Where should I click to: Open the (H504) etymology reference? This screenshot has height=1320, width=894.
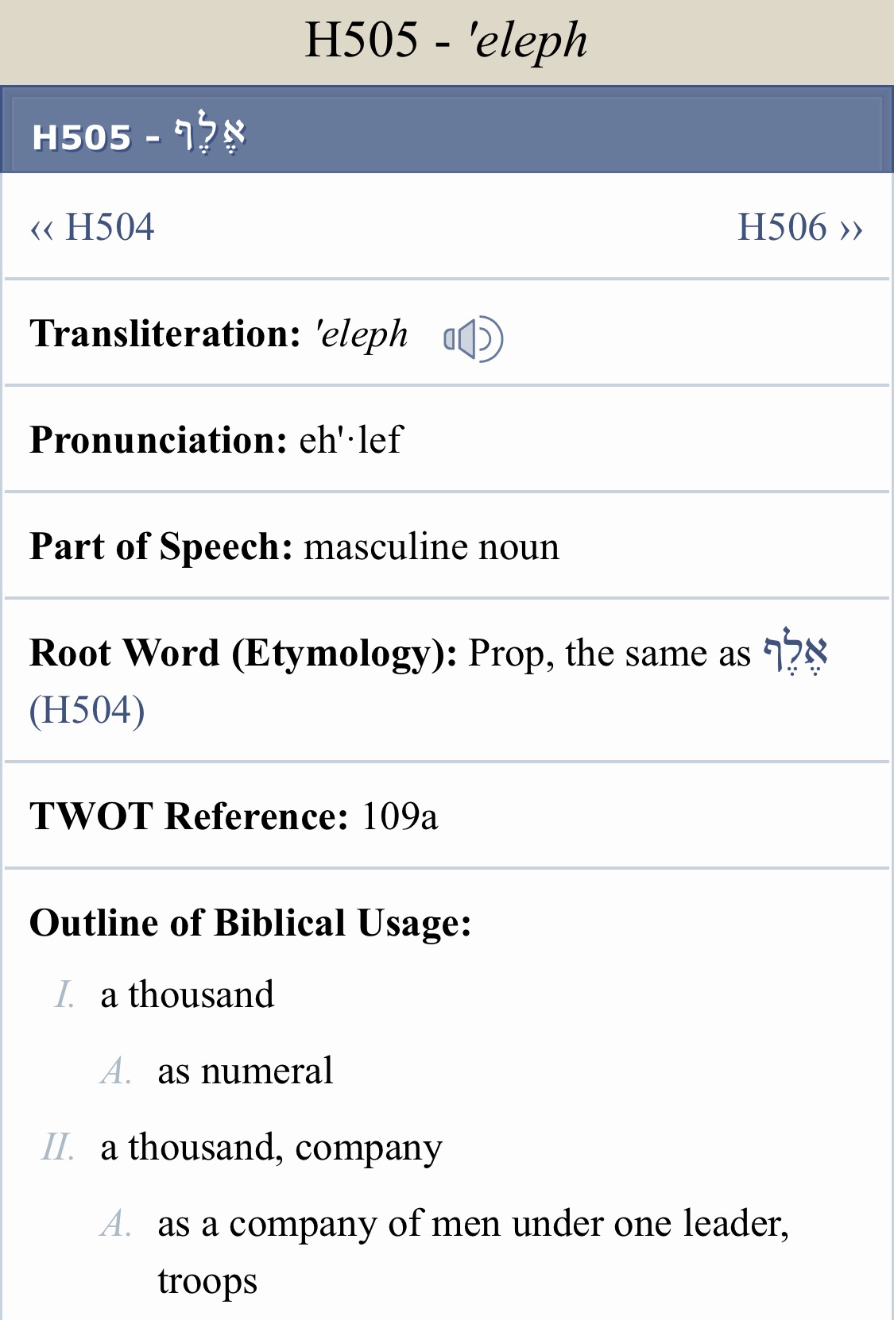pos(87,710)
